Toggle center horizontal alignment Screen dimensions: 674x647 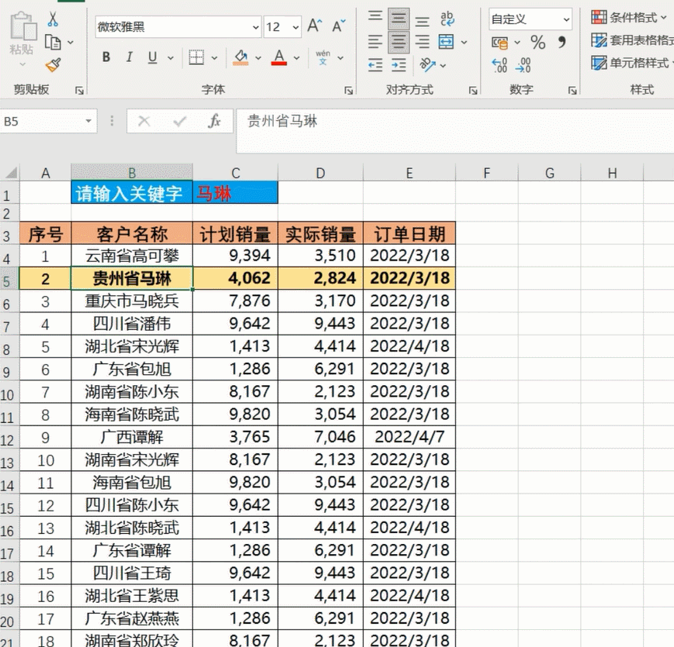[x=399, y=42]
